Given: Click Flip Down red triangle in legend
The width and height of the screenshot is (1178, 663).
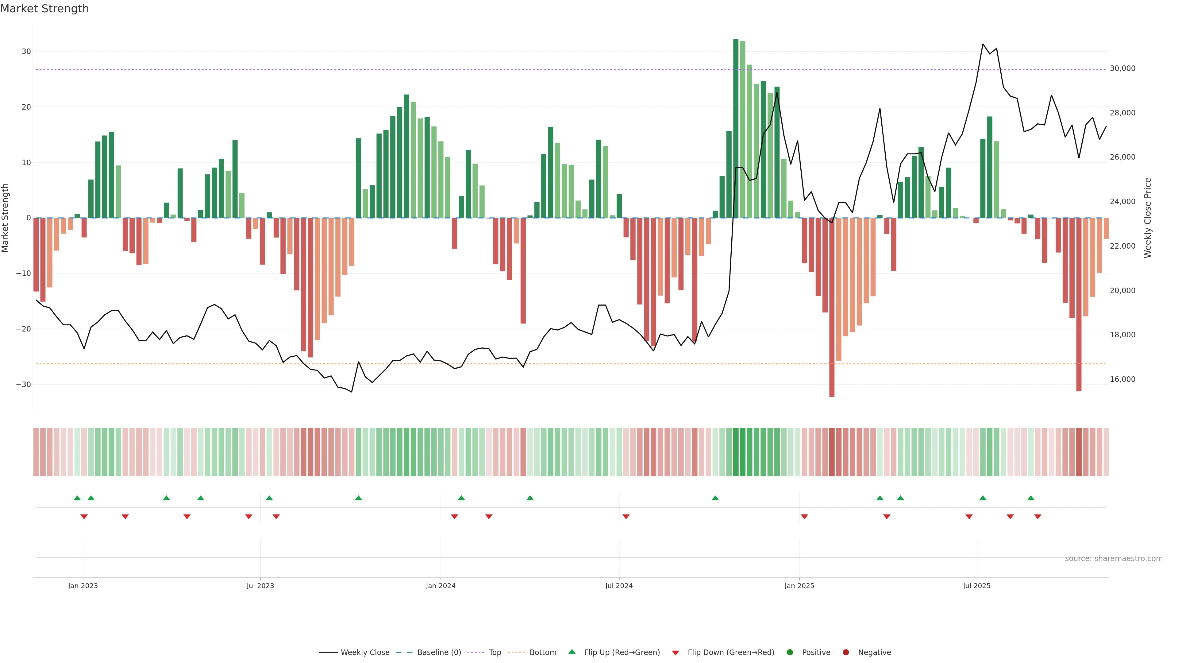Looking at the screenshot, I should coord(676,653).
